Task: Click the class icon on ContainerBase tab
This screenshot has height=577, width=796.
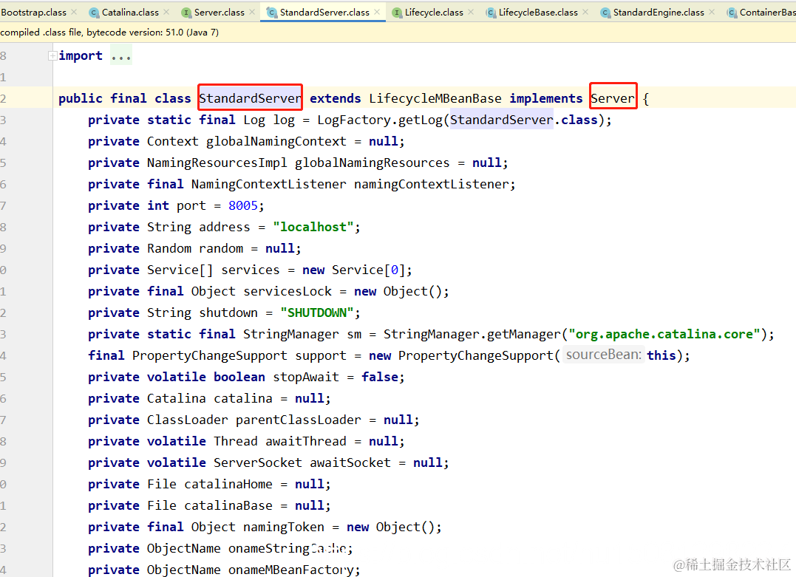Action: [x=732, y=13]
